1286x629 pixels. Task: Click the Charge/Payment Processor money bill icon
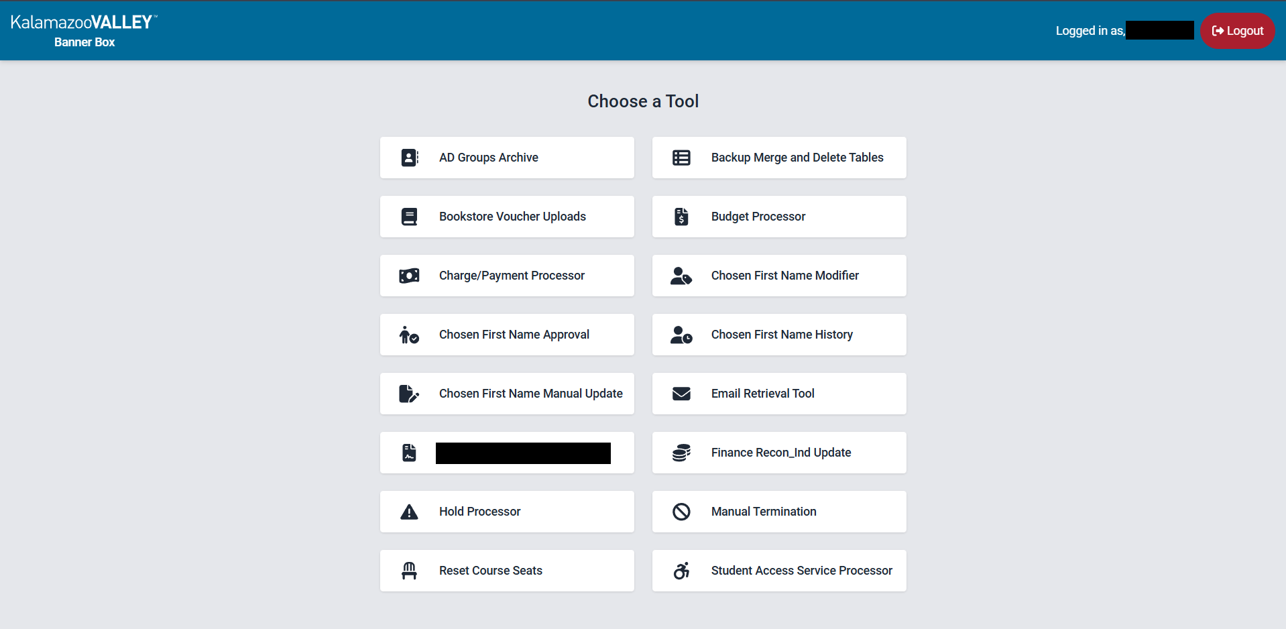point(409,276)
